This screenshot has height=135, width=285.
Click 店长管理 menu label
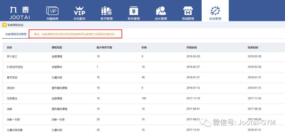(161, 19)
